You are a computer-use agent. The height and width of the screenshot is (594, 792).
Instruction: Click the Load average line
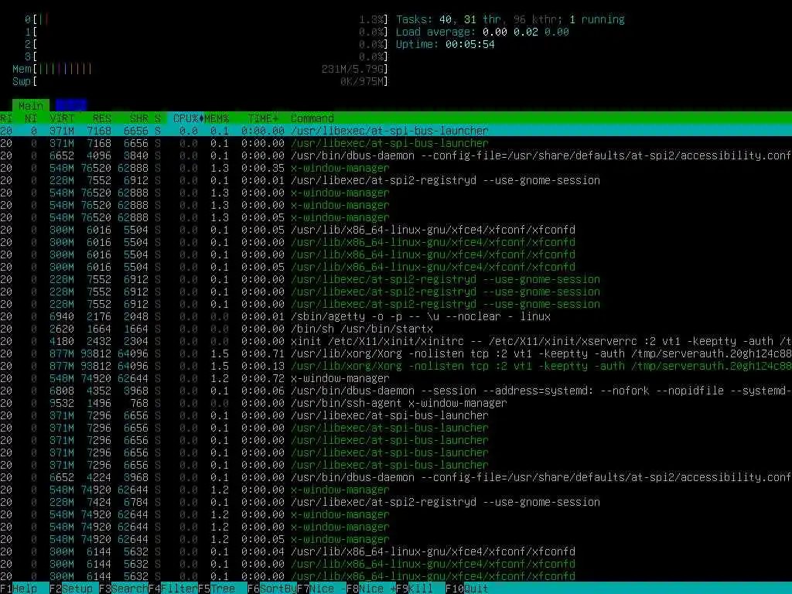(483, 32)
